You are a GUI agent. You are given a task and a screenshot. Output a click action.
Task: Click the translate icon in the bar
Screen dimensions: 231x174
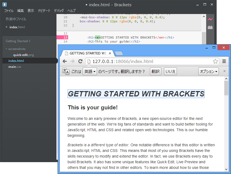click(66, 71)
